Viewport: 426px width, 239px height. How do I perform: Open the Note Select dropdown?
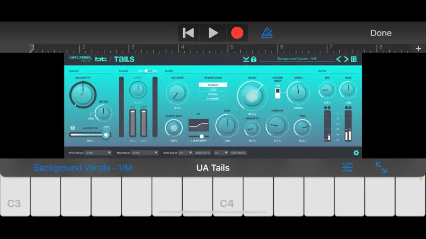coord(185,153)
